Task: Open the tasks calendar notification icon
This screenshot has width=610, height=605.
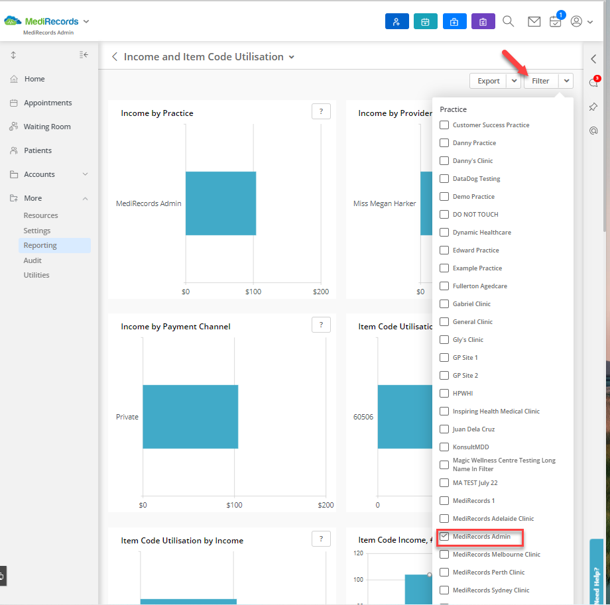Action: 556,21
